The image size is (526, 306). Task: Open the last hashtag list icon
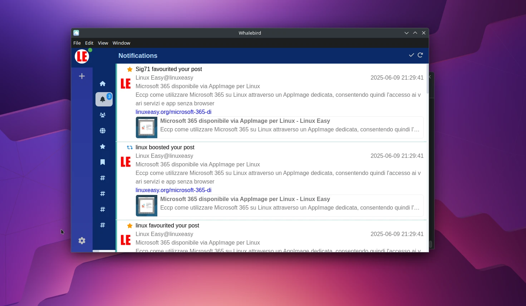point(103,225)
